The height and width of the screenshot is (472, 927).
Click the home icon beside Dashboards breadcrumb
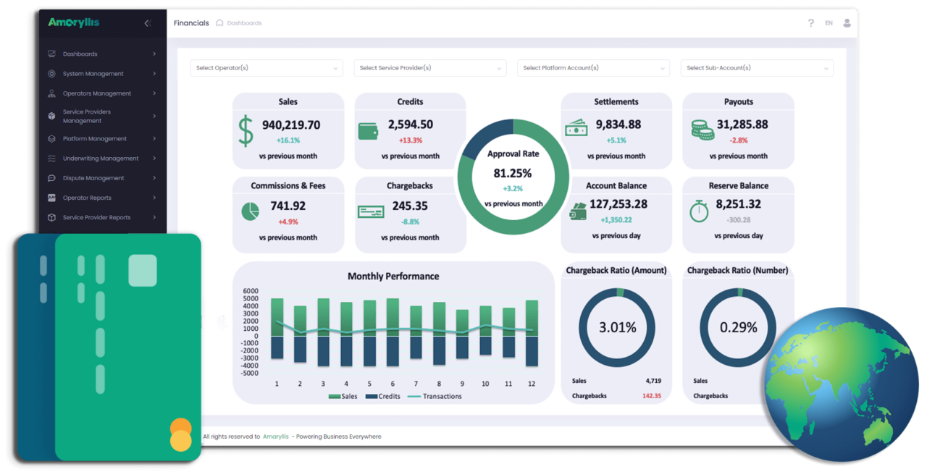(219, 23)
